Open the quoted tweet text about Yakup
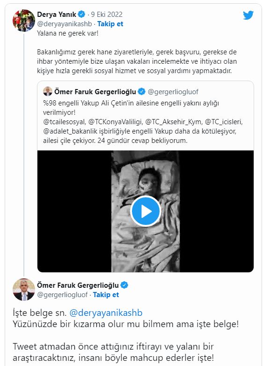 (x=143, y=122)
